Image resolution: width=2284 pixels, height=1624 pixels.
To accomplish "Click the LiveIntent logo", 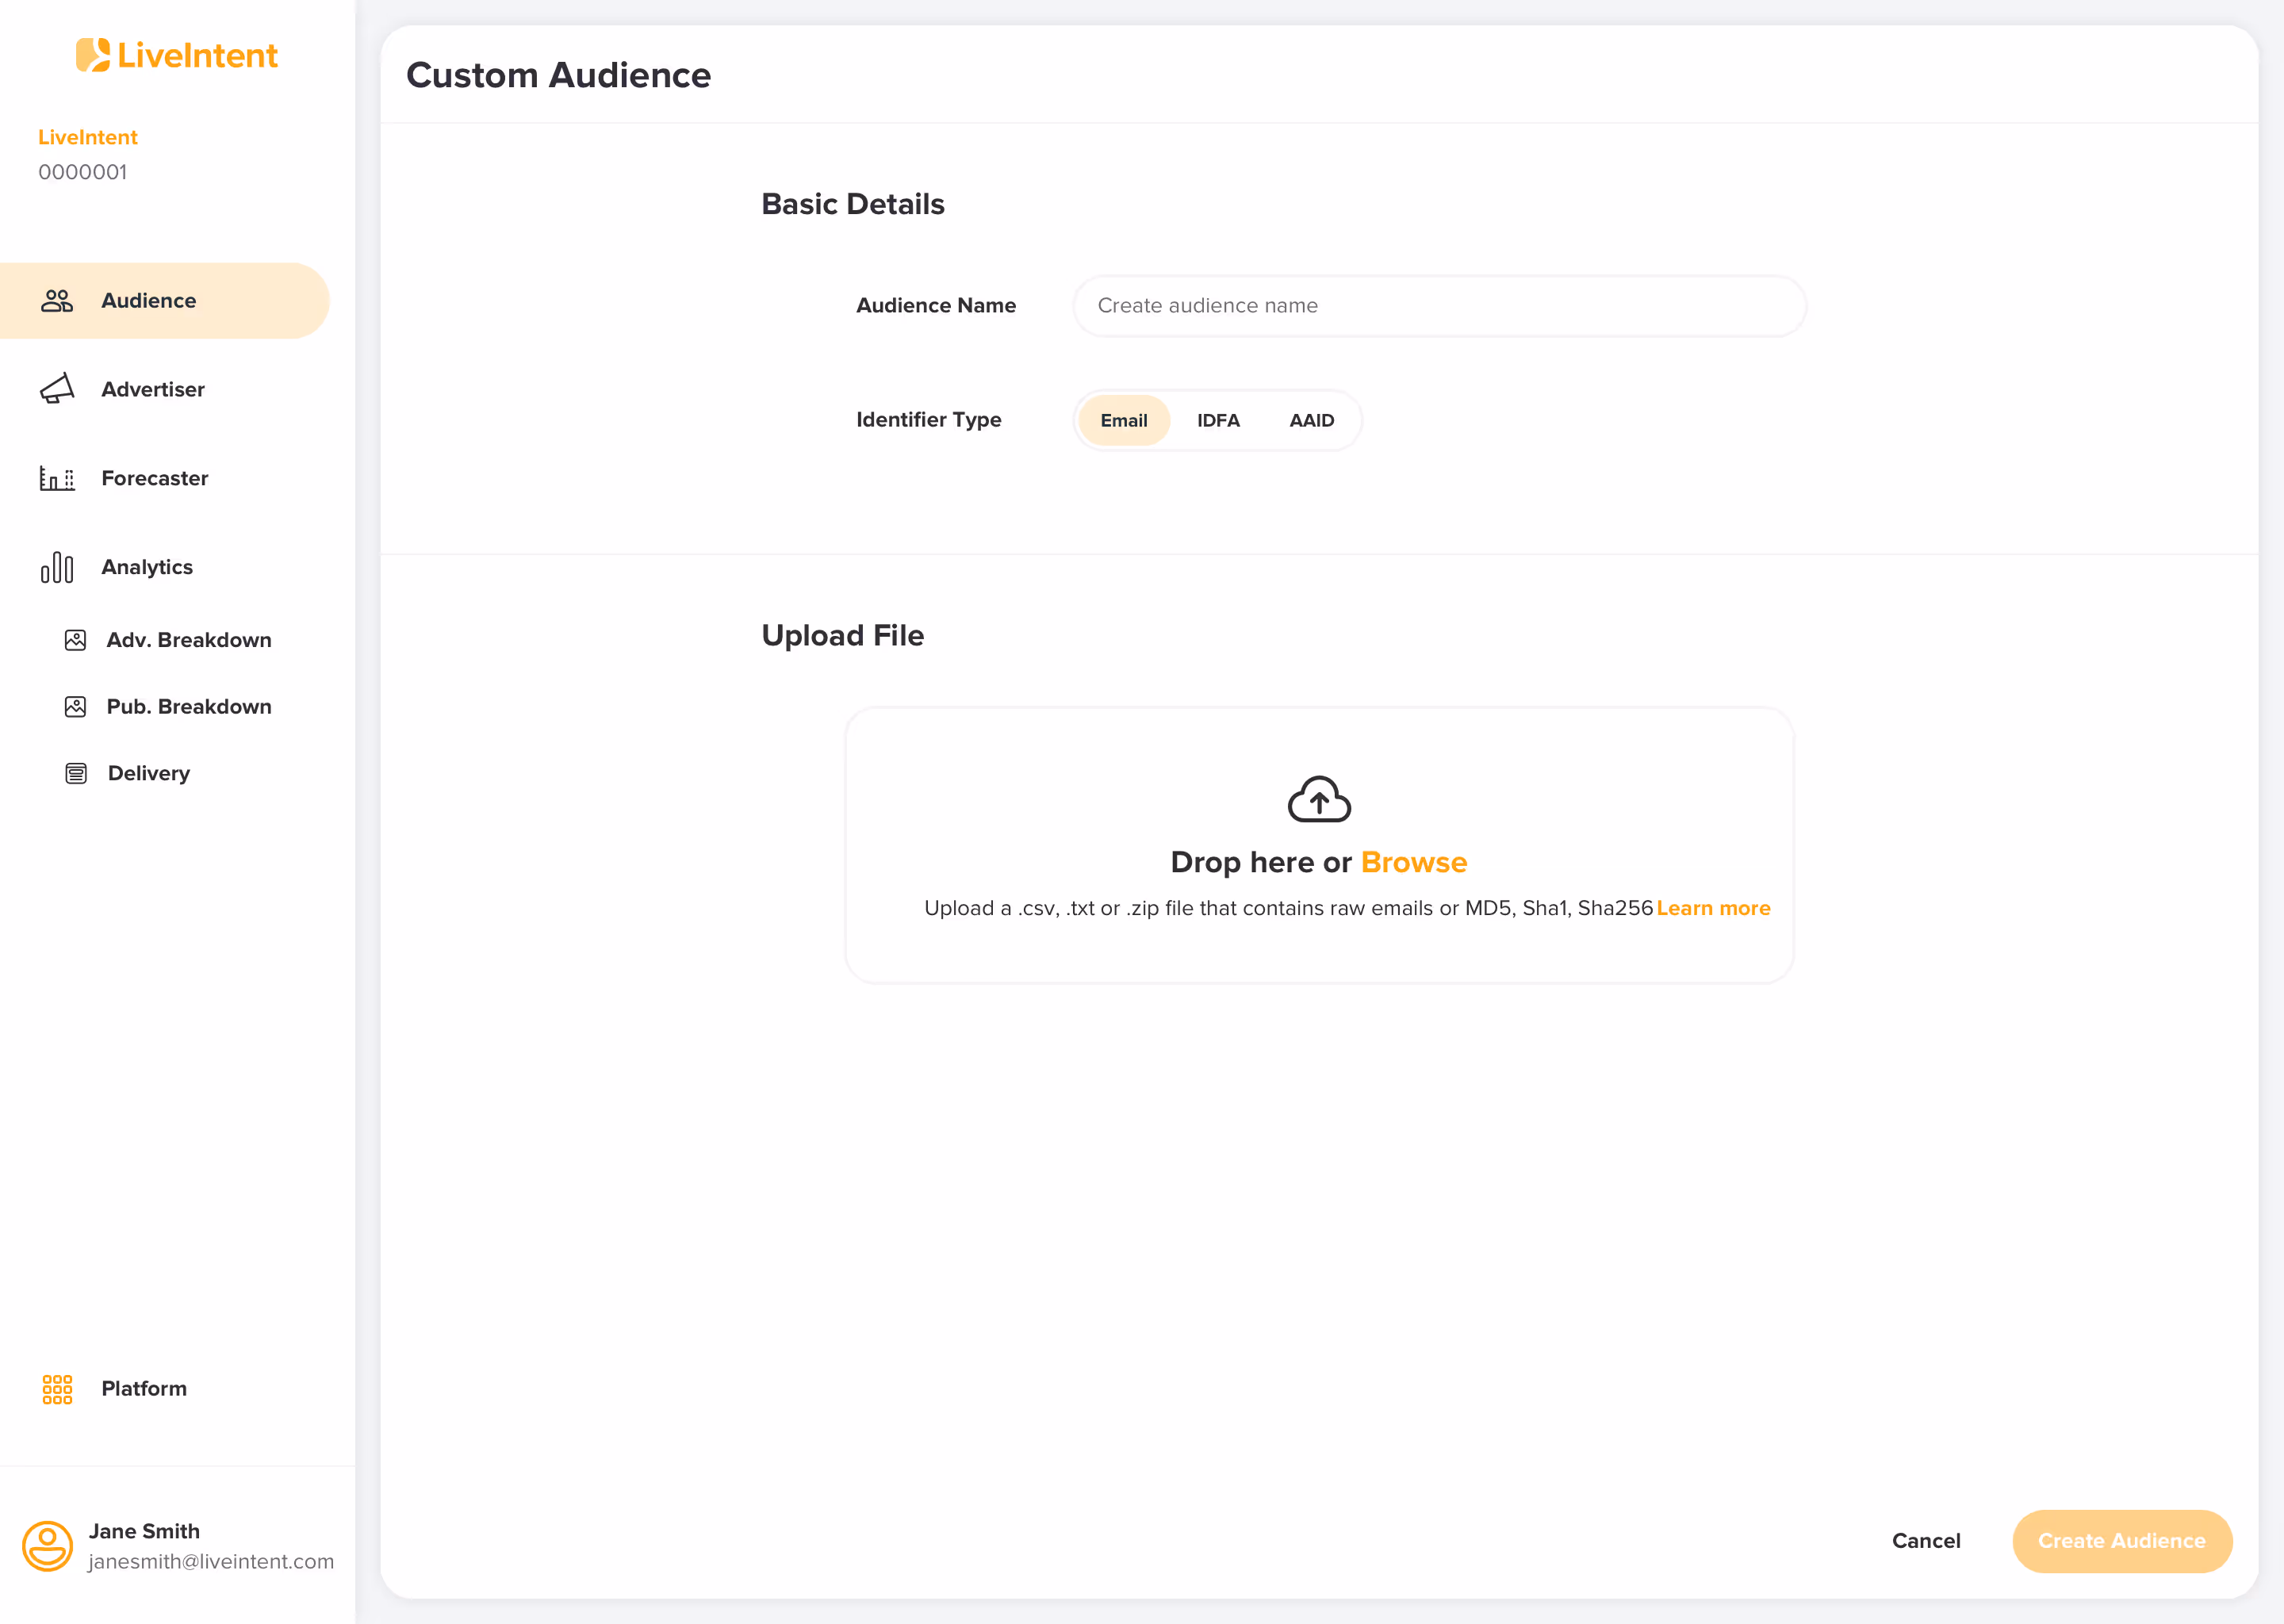I will [x=177, y=55].
